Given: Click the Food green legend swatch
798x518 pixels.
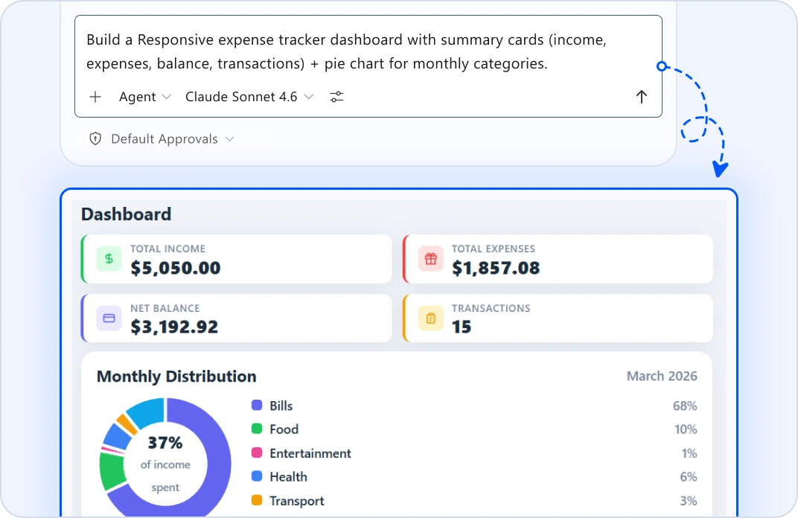Looking at the screenshot, I should click(x=257, y=429).
